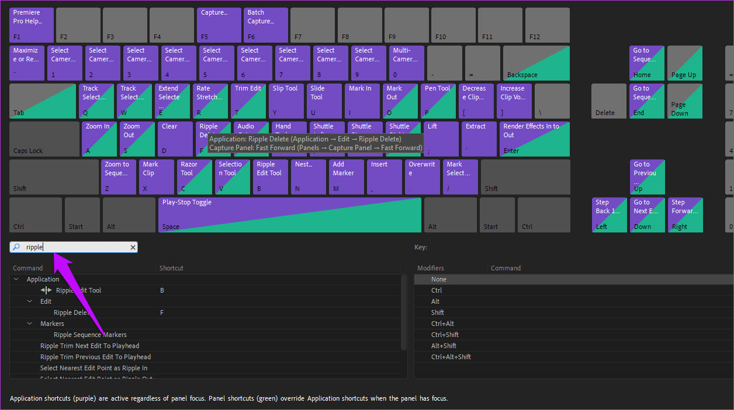
Task: Select the Ripple Edit Tool command icon
Action: [x=46, y=290]
